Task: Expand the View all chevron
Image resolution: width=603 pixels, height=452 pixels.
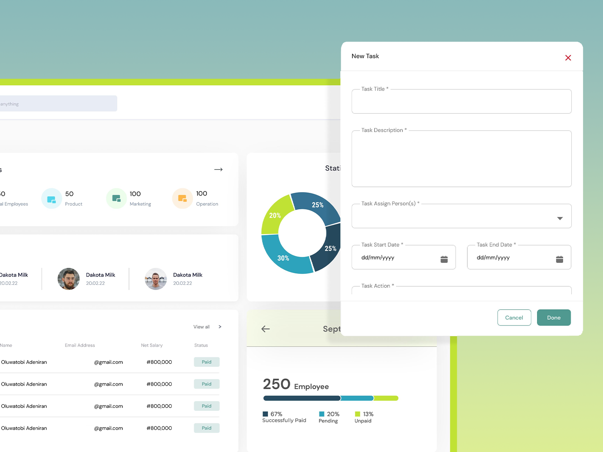Action: tap(220, 327)
